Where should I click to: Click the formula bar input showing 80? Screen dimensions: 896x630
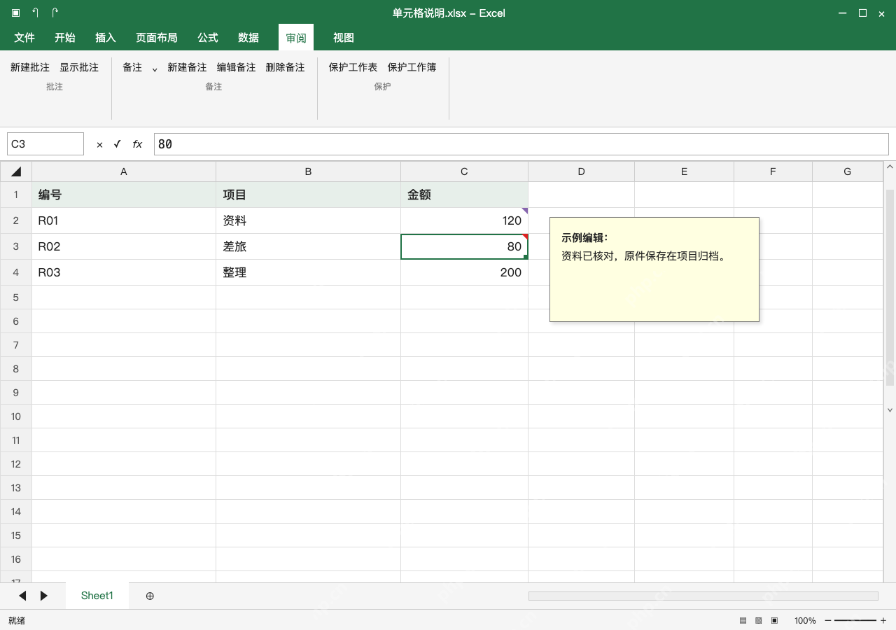521,143
